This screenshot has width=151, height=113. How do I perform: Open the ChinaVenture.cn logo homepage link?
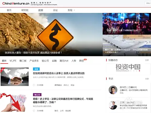[x=16, y=3]
